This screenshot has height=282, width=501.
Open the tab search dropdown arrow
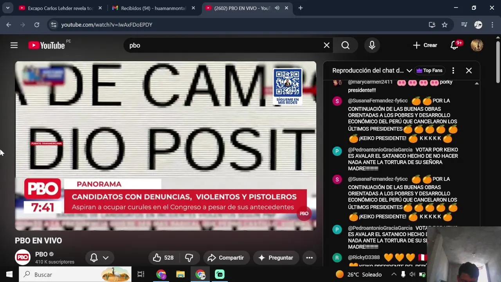pos(7,8)
